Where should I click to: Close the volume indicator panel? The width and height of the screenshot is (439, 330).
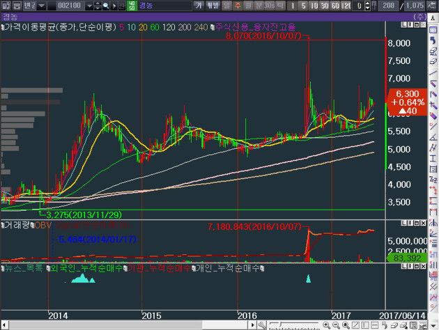point(423,223)
